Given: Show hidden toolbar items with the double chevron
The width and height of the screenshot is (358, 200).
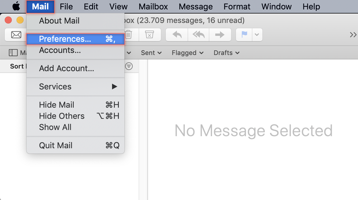Looking at the screenshot, I should (353, 35).
